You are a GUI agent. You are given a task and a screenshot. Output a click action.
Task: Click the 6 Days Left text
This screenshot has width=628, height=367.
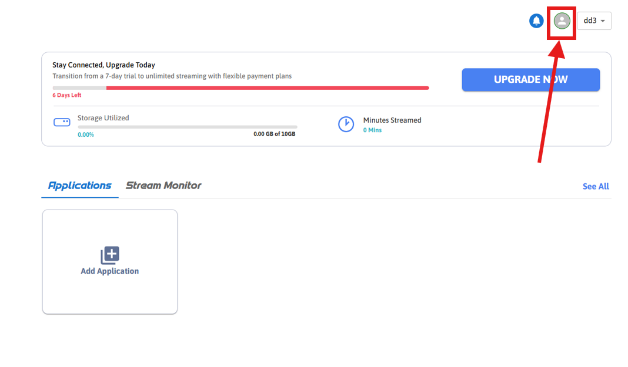67,95
